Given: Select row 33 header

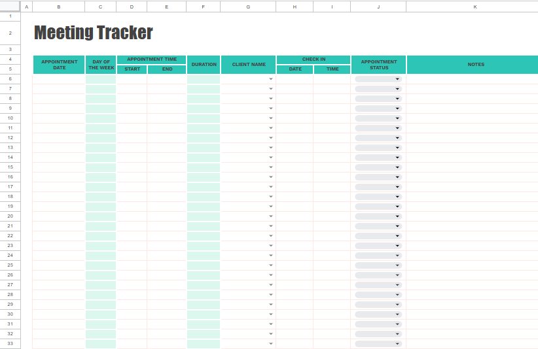Looking at the screenshot, I should pos(10,344).
